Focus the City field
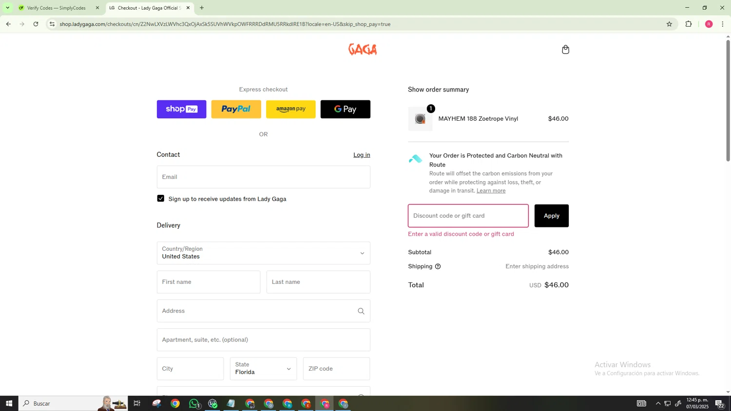Viewport: 731px width, 411px height. 190,369
